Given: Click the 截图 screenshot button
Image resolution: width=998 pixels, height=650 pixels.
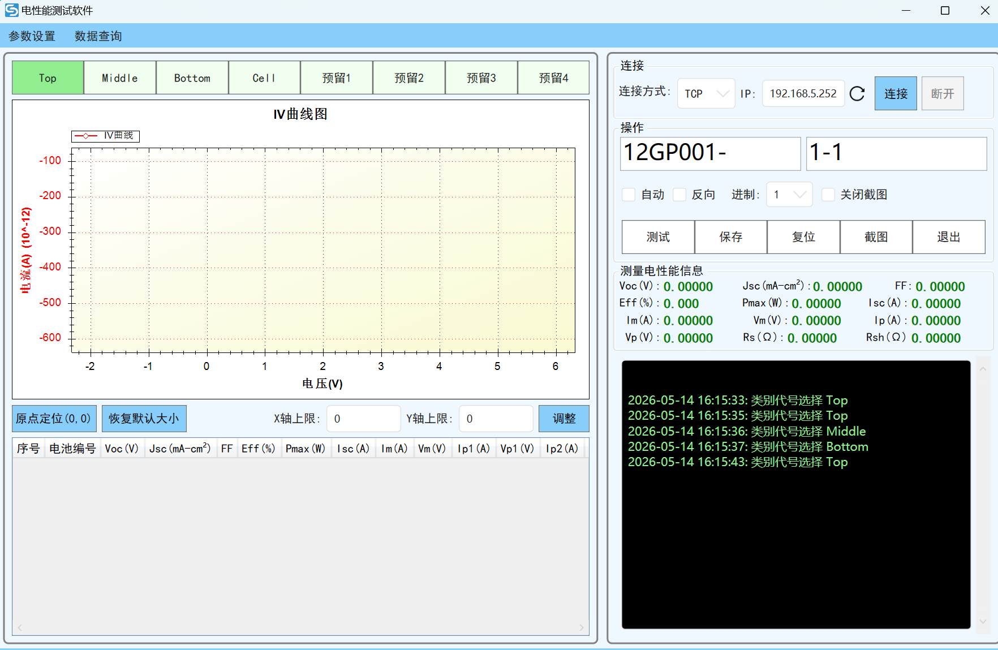Looking at the screenshot, I should 876,237.
